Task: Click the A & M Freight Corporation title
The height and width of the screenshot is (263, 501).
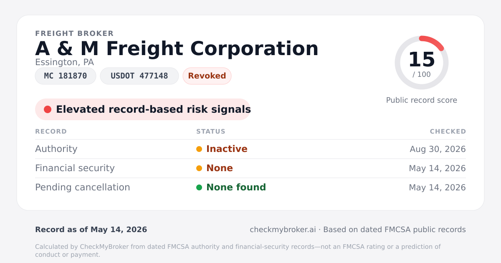Action: (x=177, y=48)
